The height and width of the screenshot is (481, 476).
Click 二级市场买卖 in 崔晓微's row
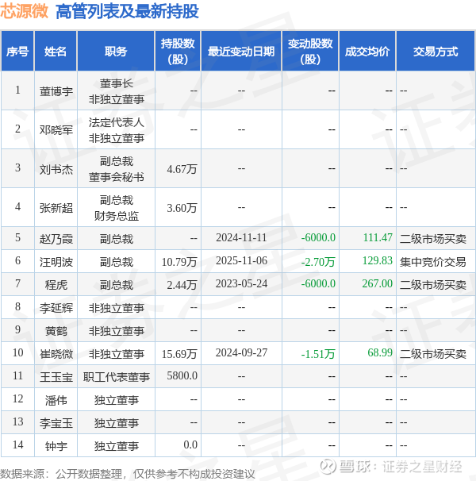click(x=432, y=354)
